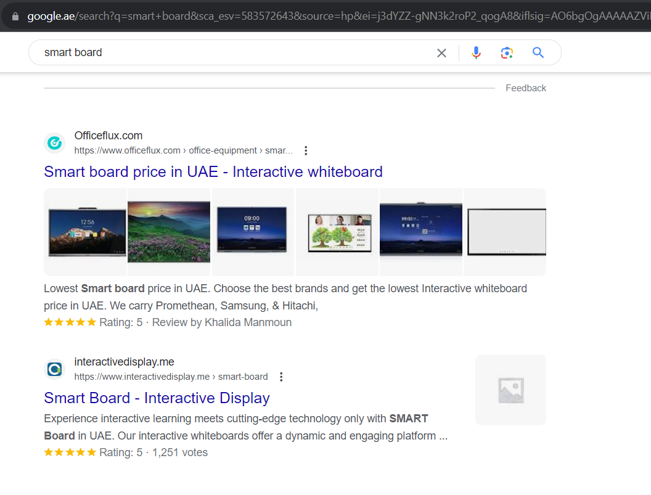The image size is (651, 495).
Task: Clear the search box with X icon
Action: coord(441,53)
